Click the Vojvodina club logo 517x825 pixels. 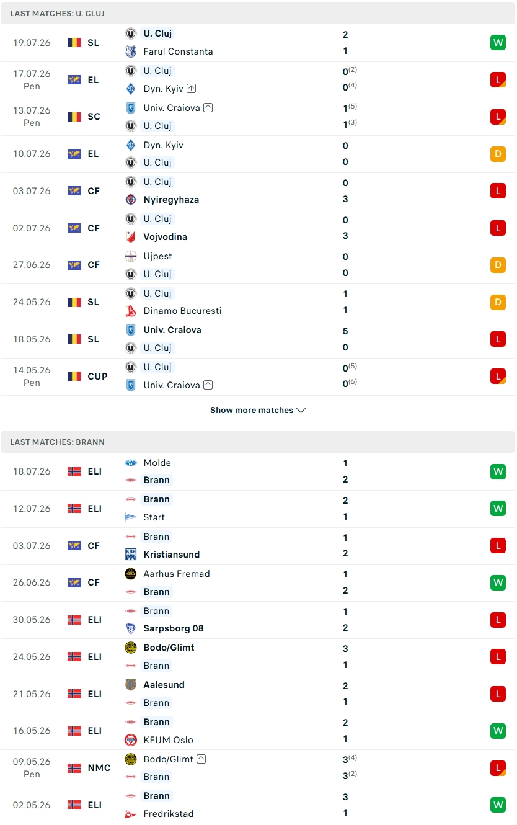131,237
